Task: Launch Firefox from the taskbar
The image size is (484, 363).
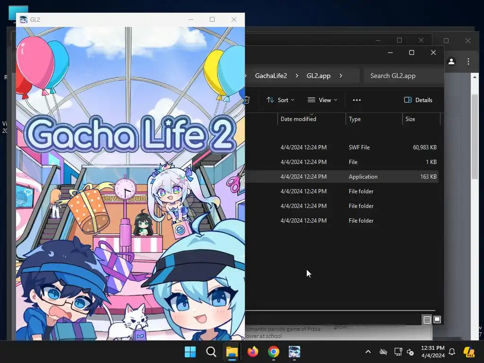Action: tap(253, 352)
